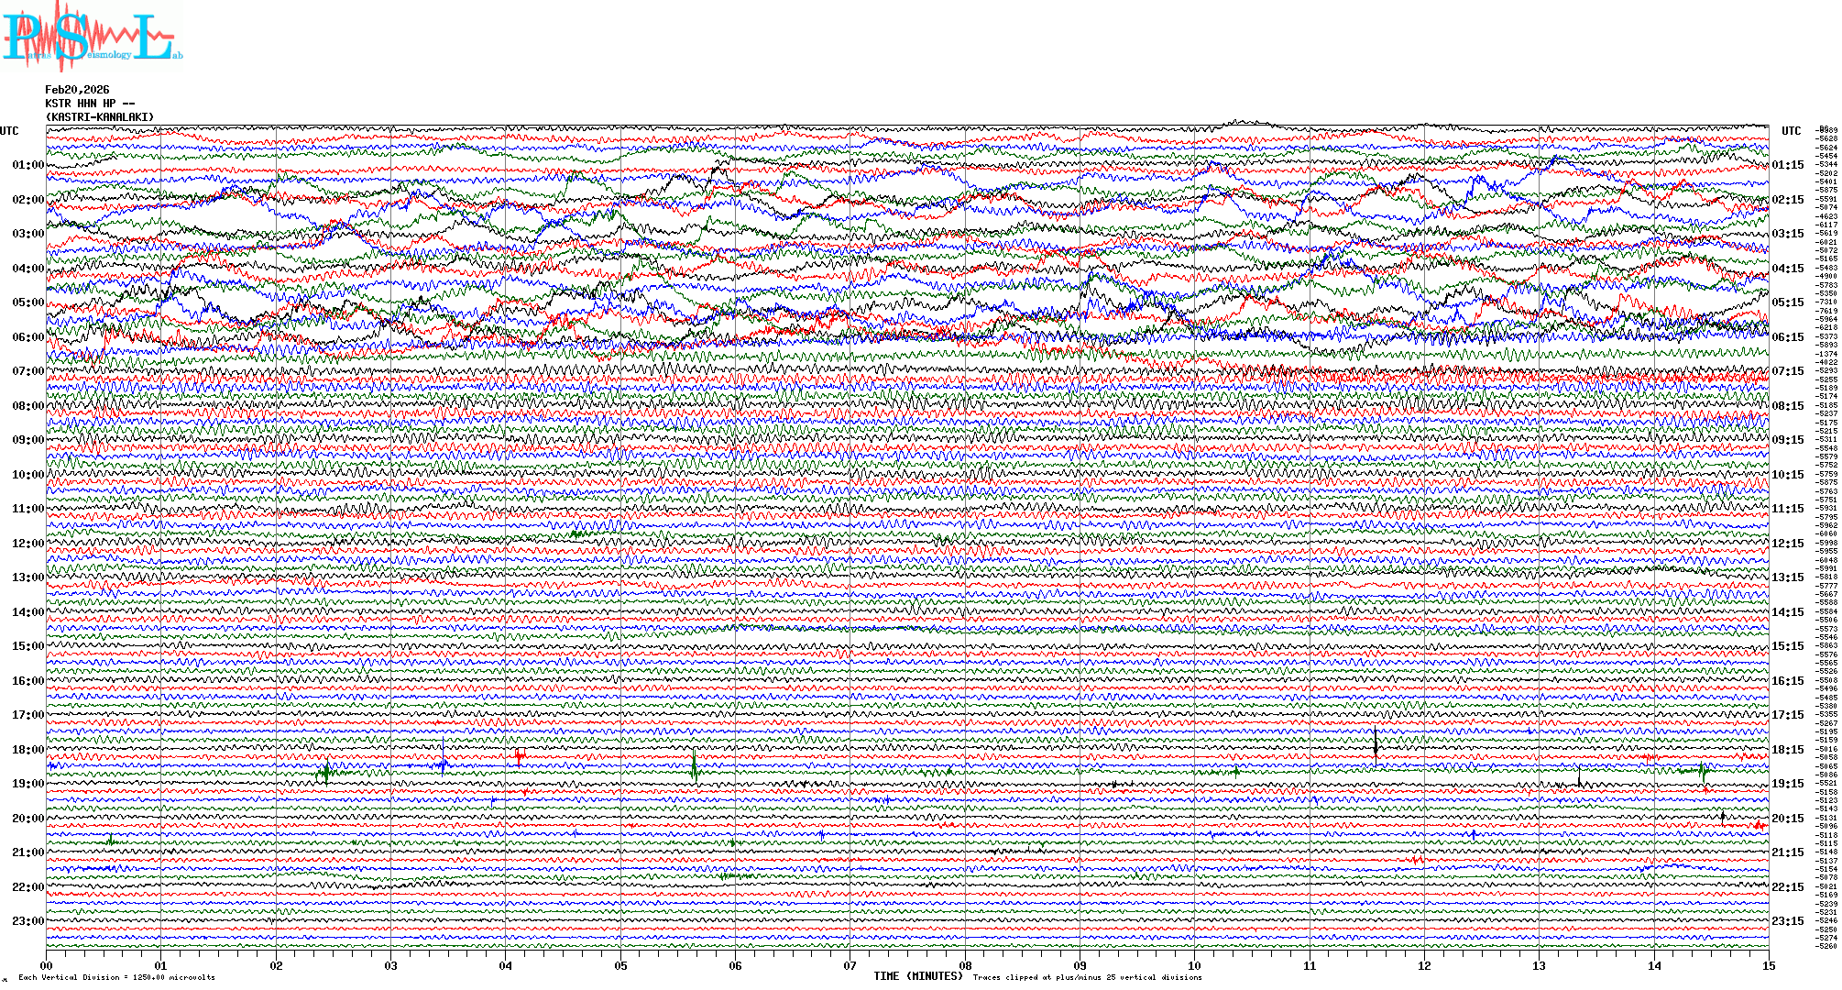Select the 12:00 hour label on left
The width and height of the screenshot is (1842, 990).
coord(27,544)
